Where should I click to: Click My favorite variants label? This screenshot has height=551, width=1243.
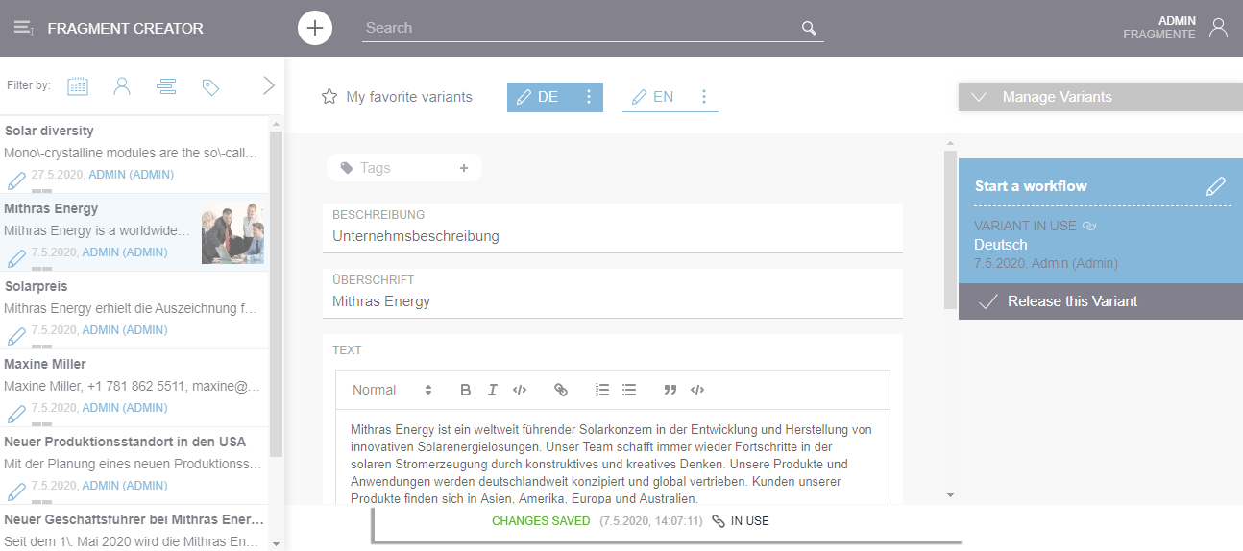409,97
